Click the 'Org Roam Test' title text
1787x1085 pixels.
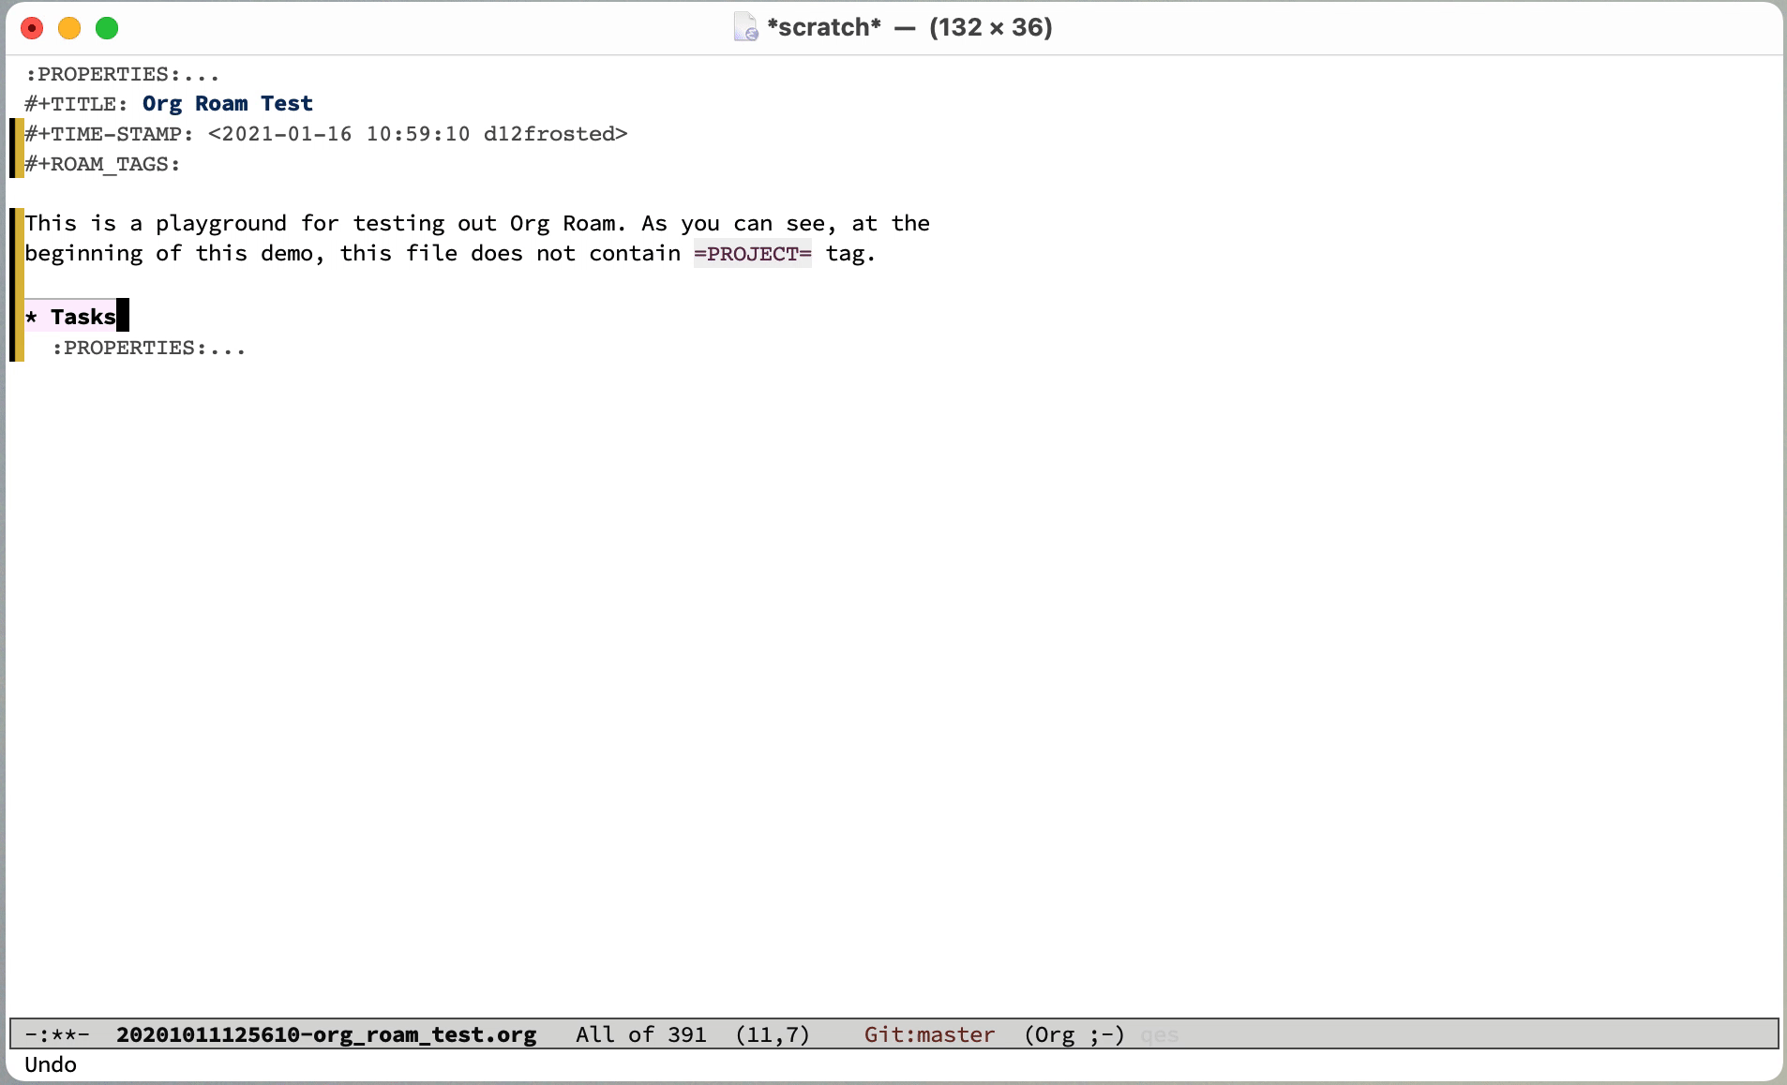point(227,104)
